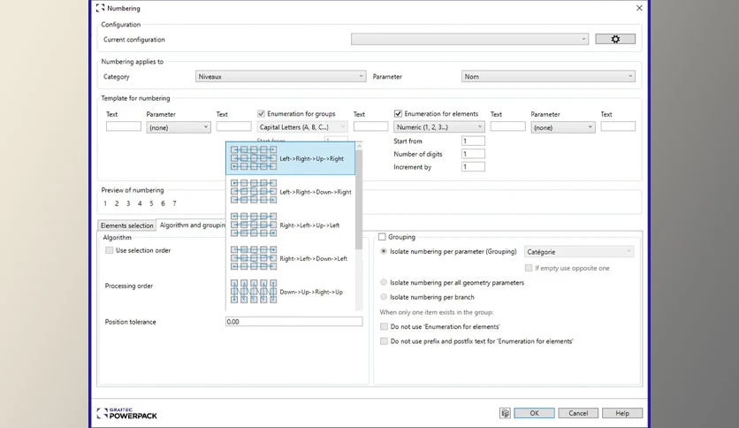Click the last Text suffix field

point(618,126)
